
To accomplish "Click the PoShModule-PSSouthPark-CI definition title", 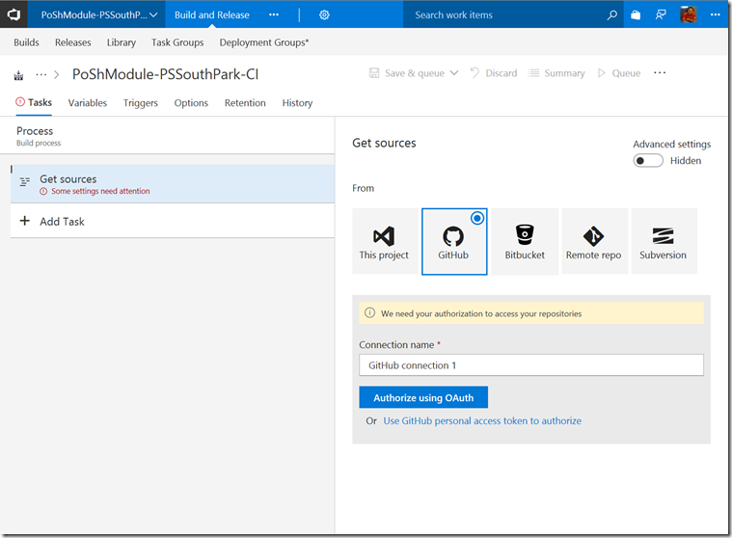I will coord(165,74).
